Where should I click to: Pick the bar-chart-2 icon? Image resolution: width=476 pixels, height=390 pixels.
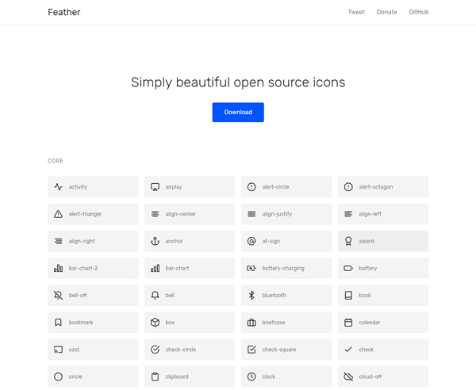(x=58, y=268)
